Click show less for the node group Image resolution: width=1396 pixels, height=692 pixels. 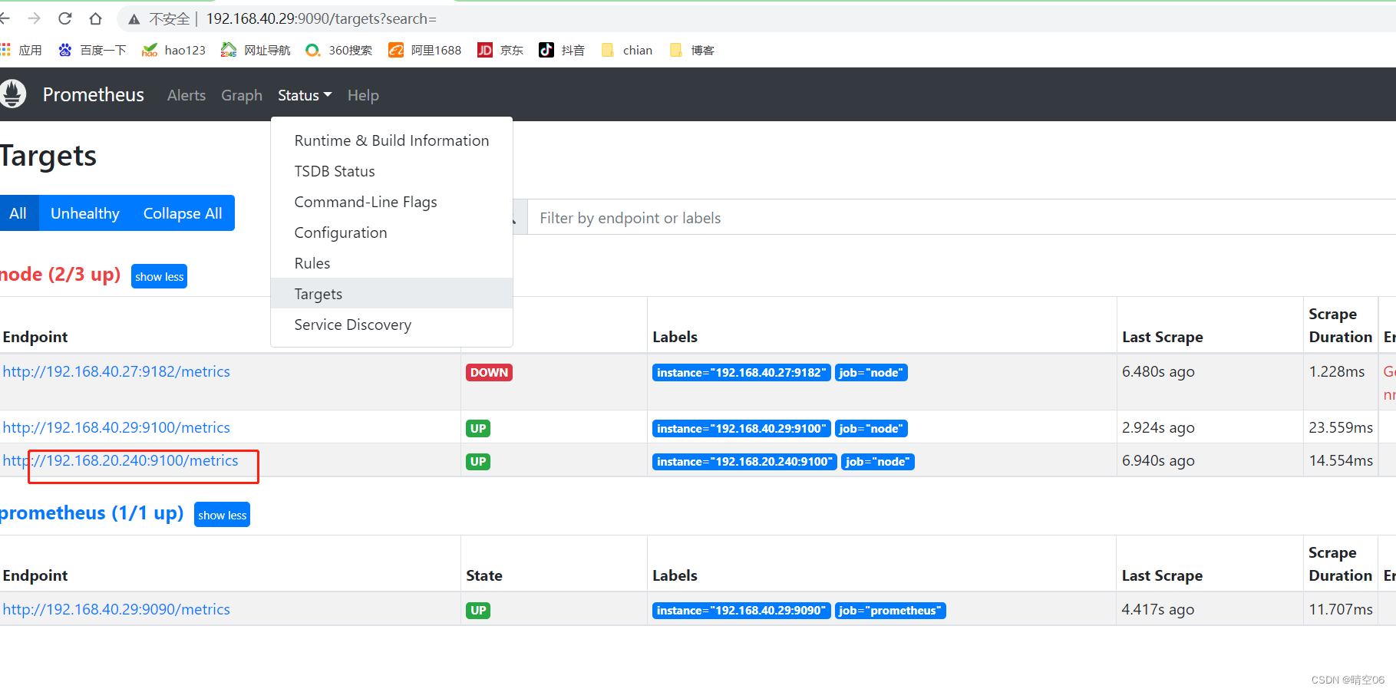click(x=159, y=276)
